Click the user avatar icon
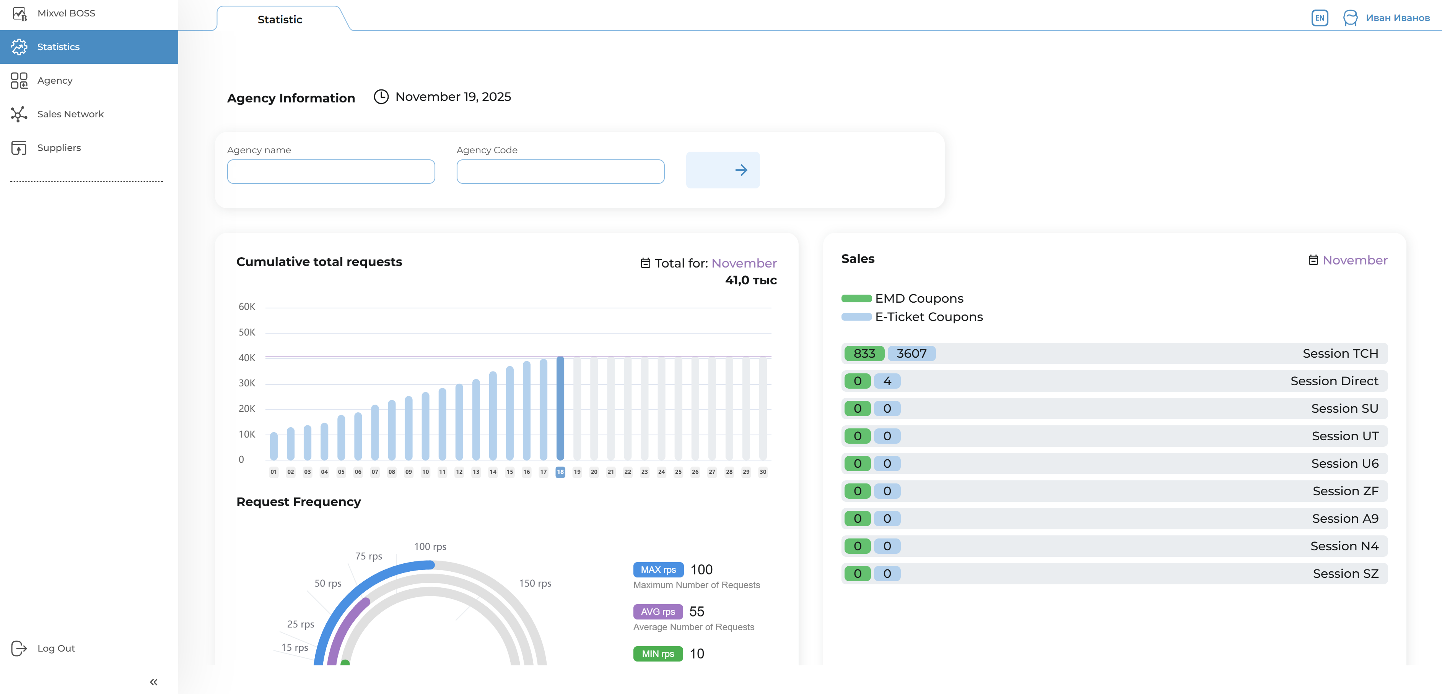 coord(1350,18)
